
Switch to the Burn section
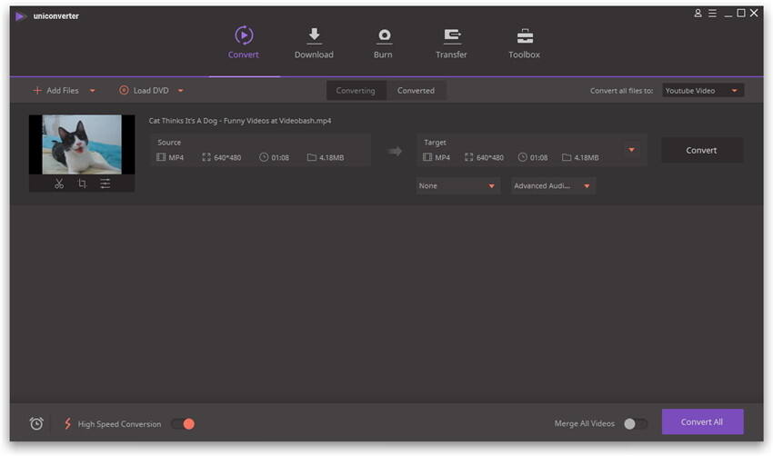click(383, 43)
